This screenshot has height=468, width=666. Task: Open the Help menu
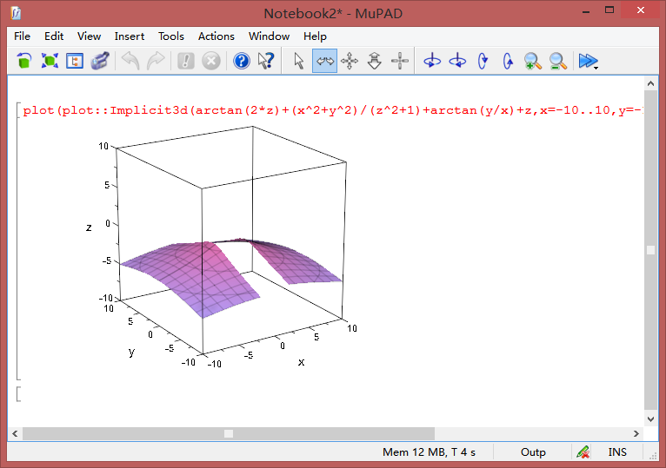[315, 36]
